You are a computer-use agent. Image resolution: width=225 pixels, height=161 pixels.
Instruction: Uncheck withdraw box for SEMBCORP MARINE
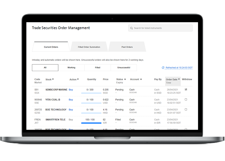pos(186,90)
